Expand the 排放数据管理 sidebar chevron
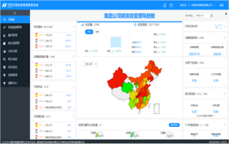 (x=25, y=27)
